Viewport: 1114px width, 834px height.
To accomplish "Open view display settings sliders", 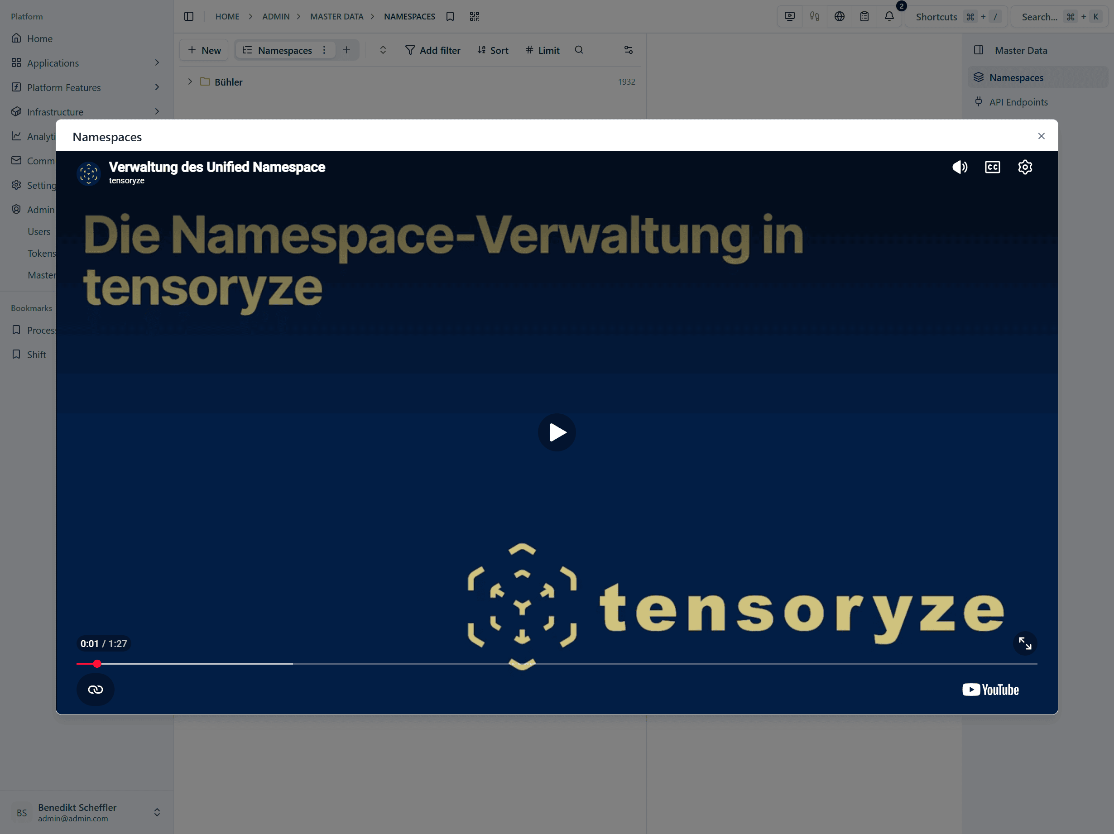I will [629, 50].
